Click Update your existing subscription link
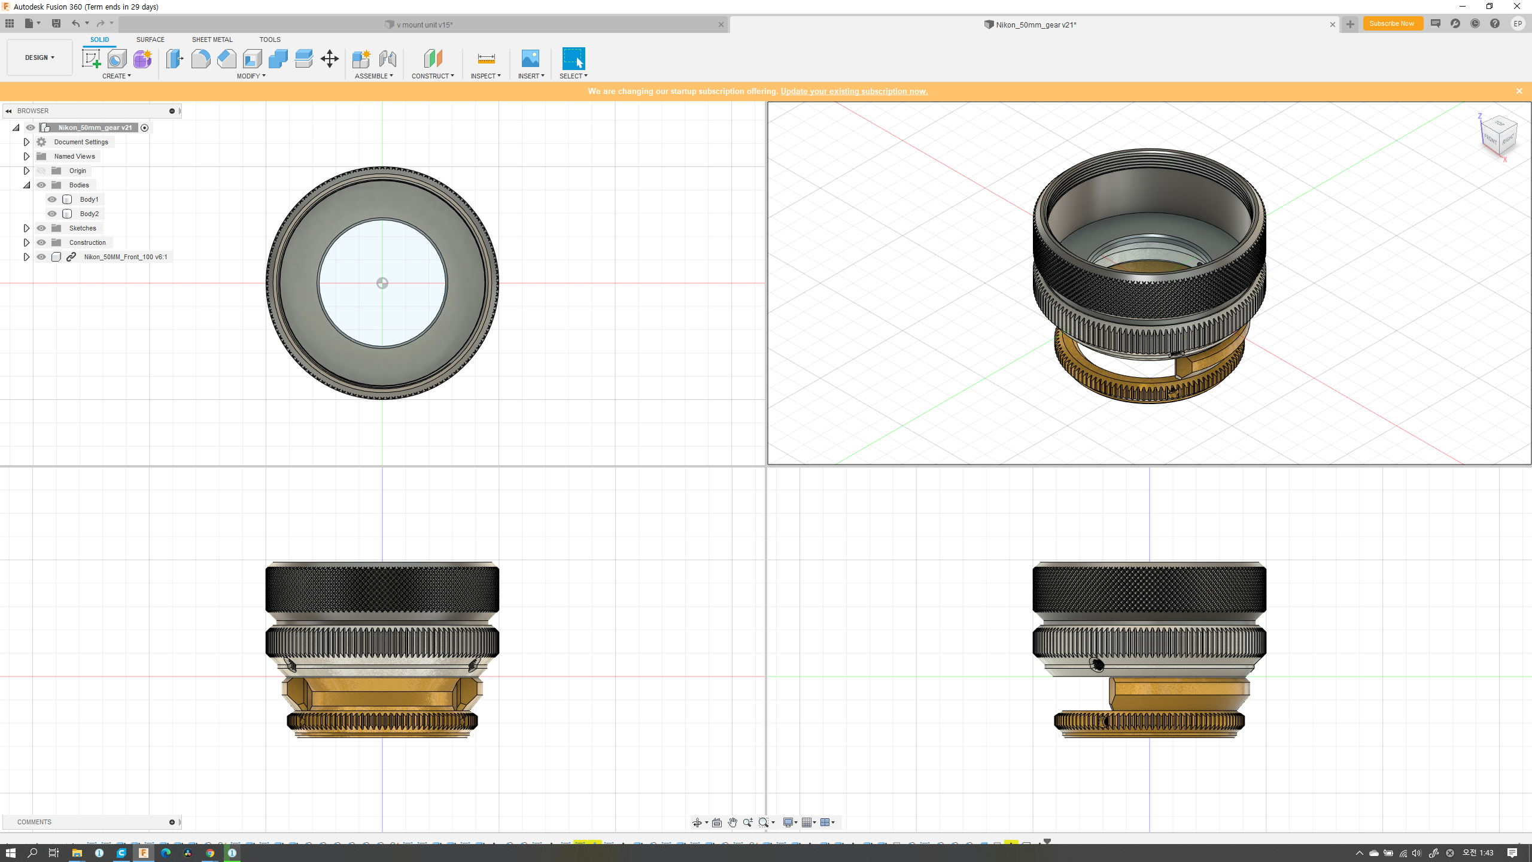This screenshot has height=862, width=1532. coord(854,91)
